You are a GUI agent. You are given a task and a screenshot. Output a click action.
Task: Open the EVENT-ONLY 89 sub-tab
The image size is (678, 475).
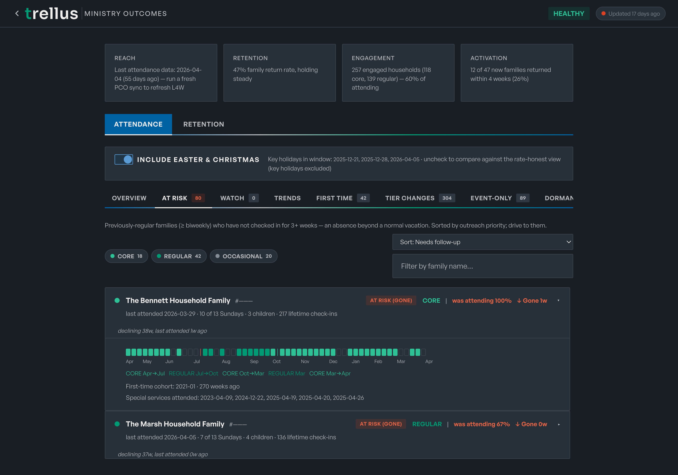[500, 198]
